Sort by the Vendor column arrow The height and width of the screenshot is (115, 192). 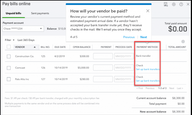tap(35, 47)
